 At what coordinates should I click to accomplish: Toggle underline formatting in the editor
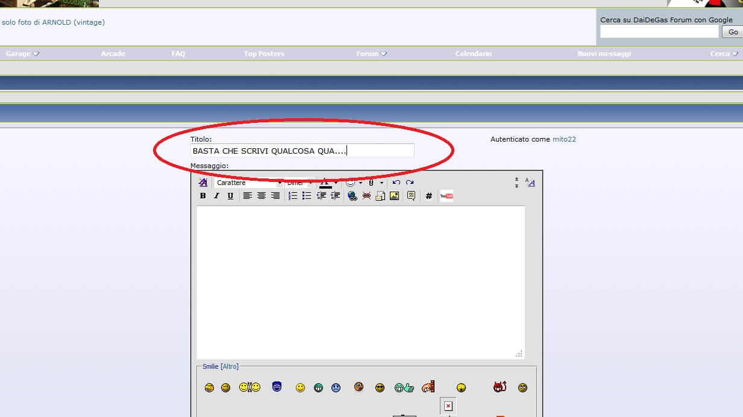click(230, 196)
